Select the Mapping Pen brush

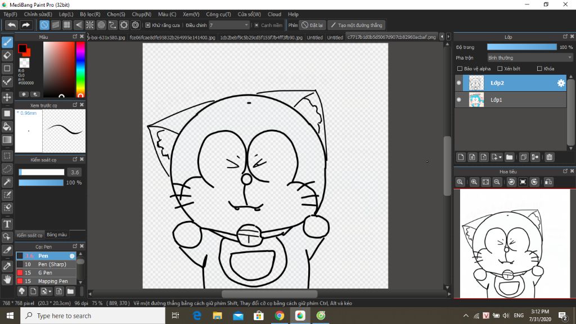[46, 281]
